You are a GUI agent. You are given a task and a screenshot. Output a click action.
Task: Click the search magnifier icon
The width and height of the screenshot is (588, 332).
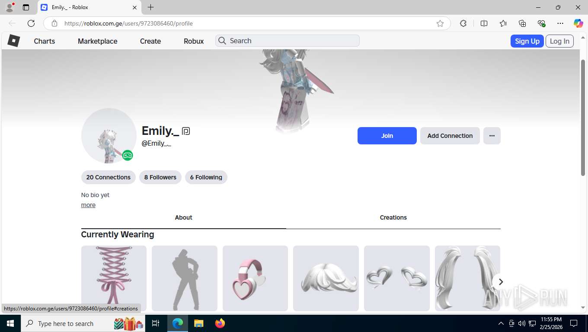pyautogui.click(x=222, y=41)
